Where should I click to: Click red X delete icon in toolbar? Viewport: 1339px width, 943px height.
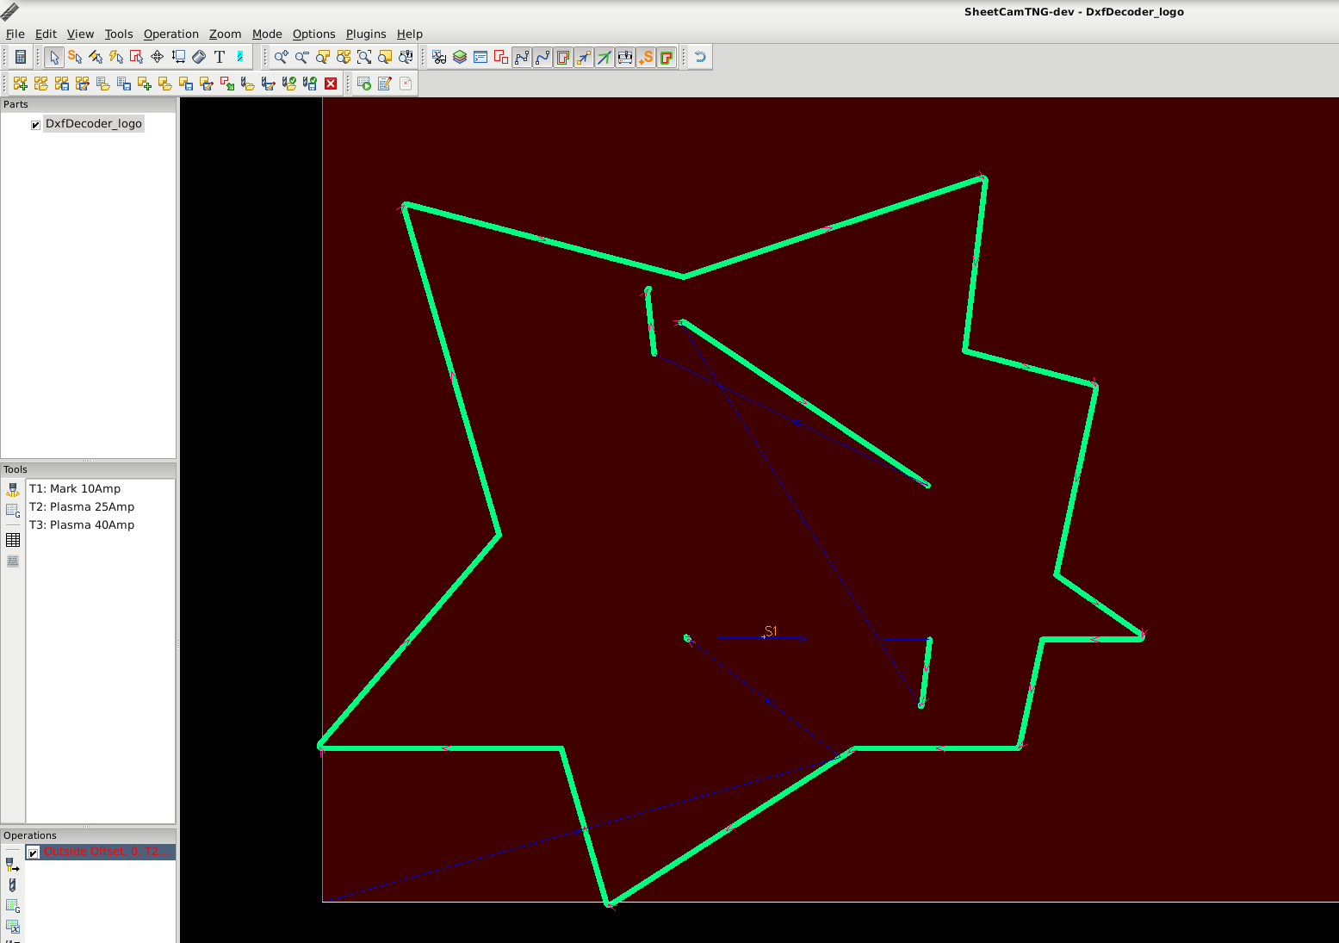tap(331, 83)
